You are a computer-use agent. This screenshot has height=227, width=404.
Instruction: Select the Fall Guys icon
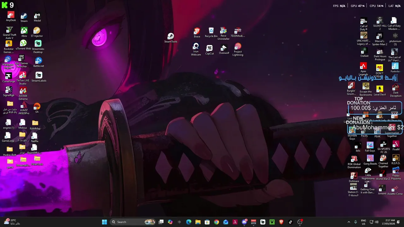(370, 147)
